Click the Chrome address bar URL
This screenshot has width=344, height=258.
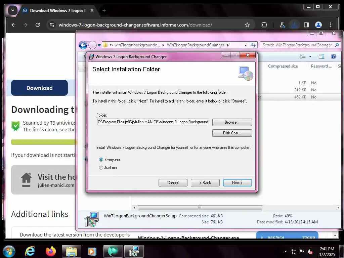(135, 25)
